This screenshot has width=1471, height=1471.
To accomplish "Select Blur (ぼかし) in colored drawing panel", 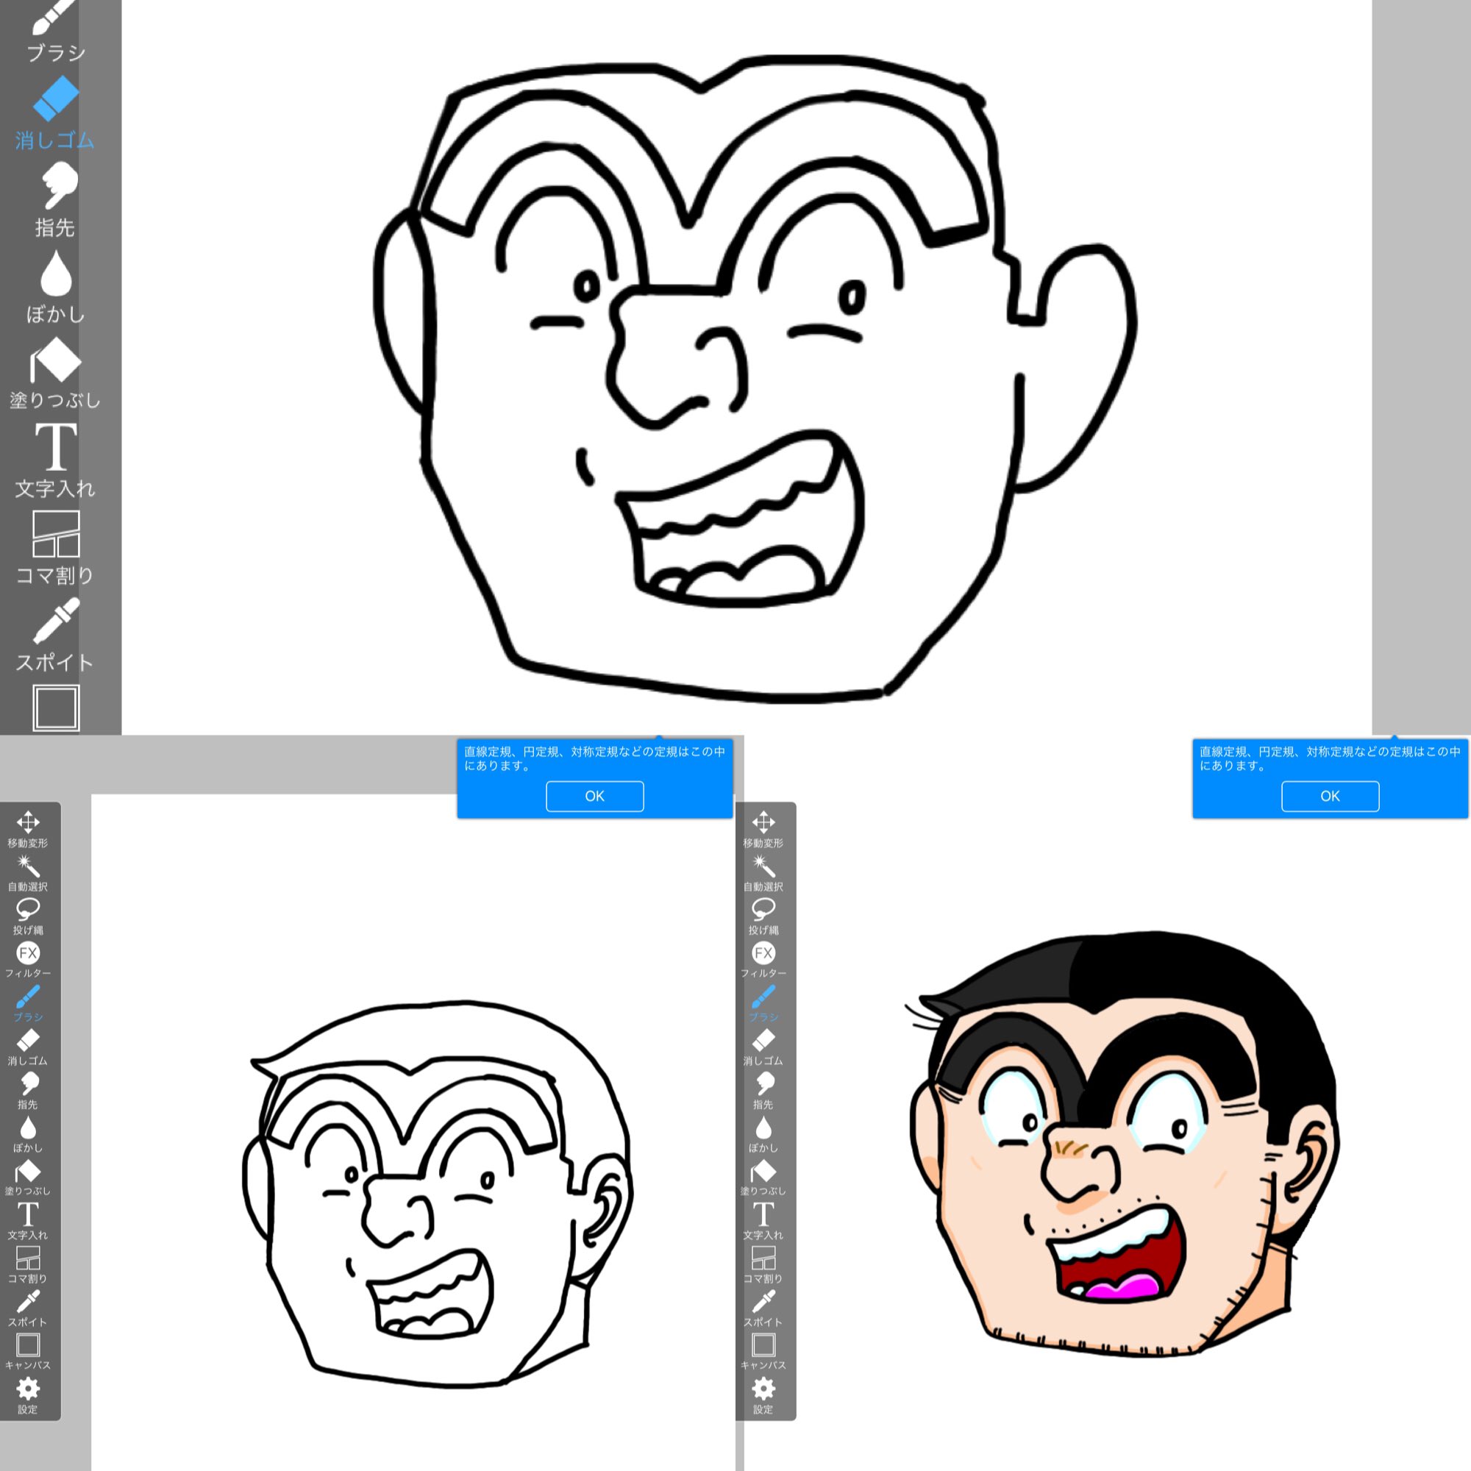I will click(763, 1133).
